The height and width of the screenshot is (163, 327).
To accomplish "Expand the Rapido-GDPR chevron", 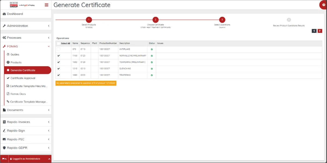I will point(49,148).
